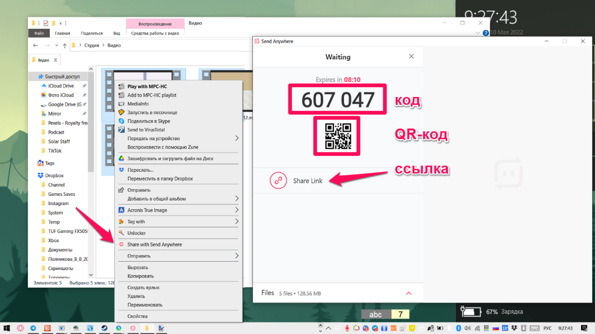This screenshot has height=334, width=595.
Task: Click the checkmark properties icon in Explorer title bar
Action: pos(46,23)
